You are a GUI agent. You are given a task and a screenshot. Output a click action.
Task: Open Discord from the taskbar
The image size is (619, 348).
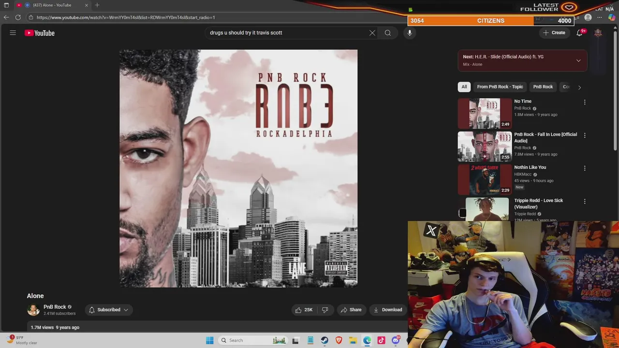[396, 340]
